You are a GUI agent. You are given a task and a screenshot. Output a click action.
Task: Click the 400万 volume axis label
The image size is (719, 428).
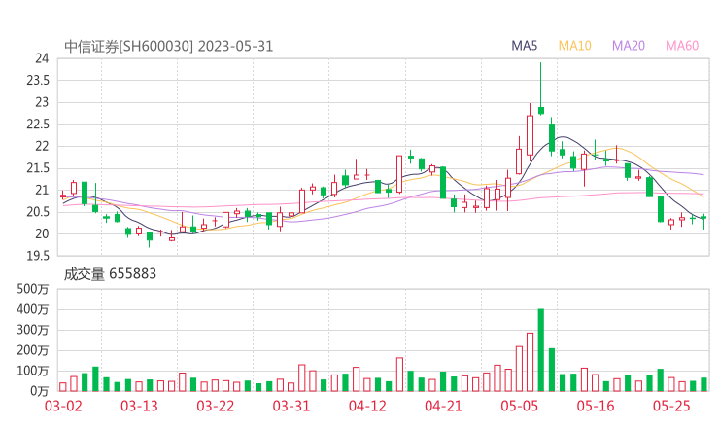point(33,309)
